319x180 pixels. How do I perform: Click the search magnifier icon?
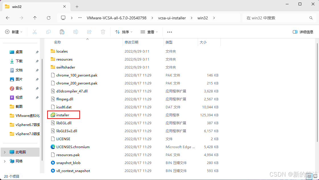pos(311,18)
